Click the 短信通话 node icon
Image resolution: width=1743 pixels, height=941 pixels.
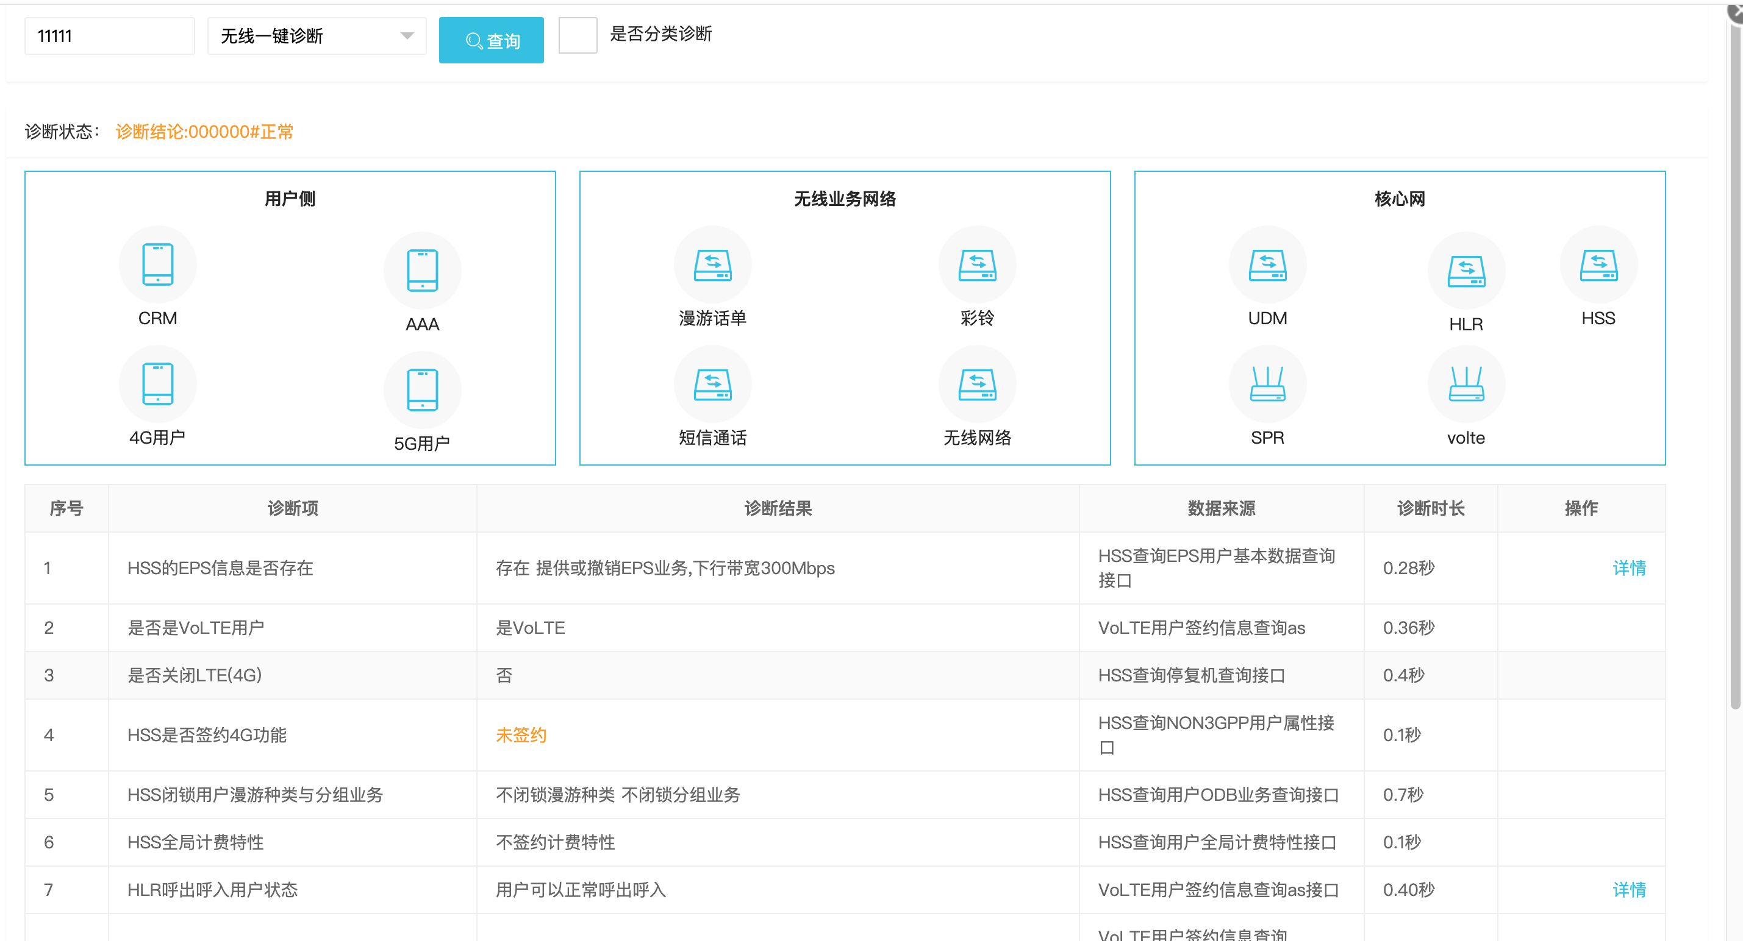[712, 384]
